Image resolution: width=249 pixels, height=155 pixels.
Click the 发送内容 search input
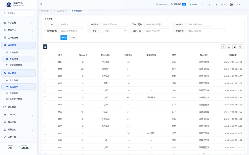(157, 31)
